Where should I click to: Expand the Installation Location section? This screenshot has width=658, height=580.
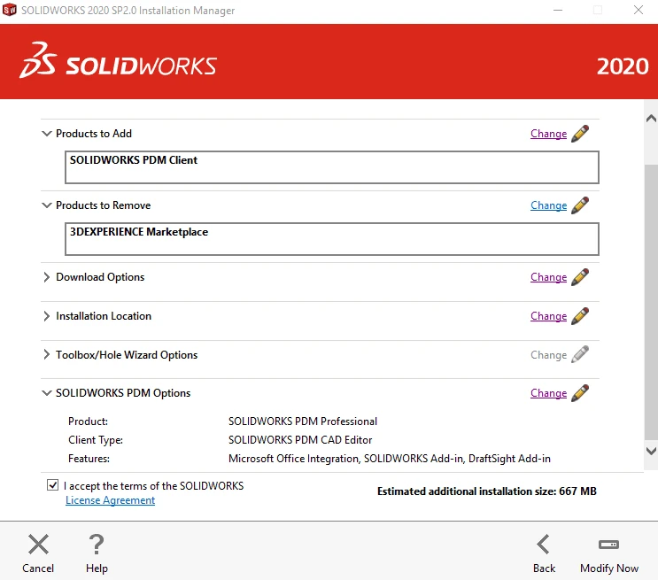pyautogui.click(x=46, y=316)
